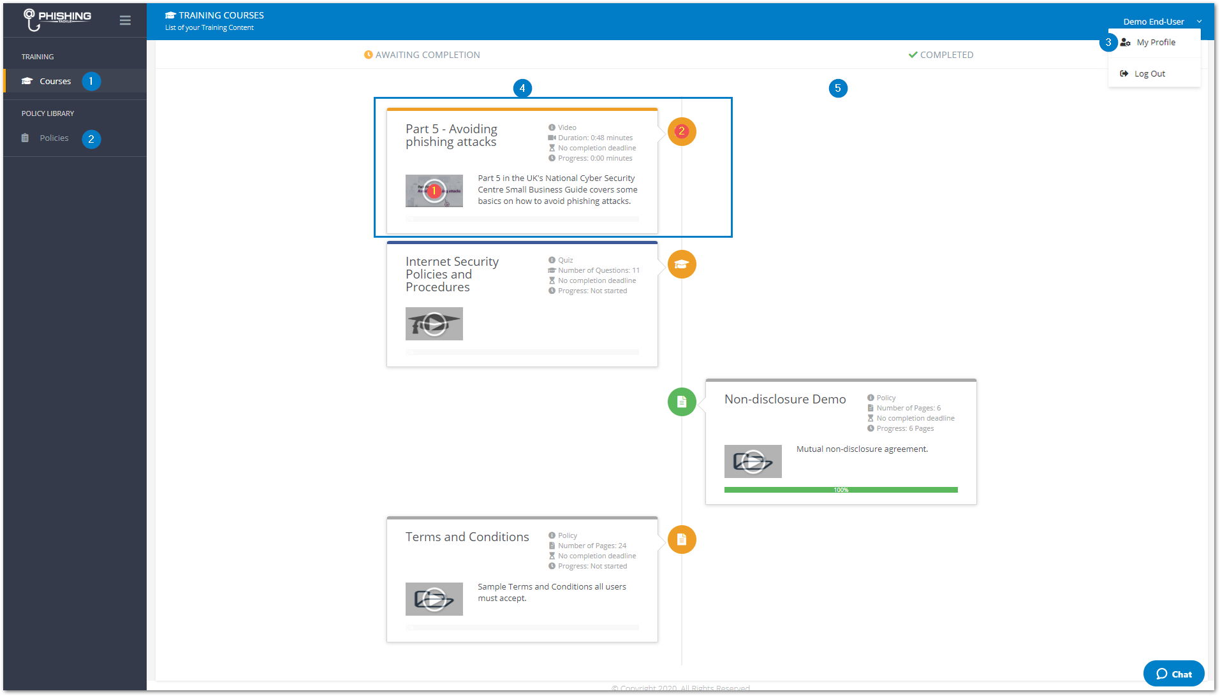Click the Part 5 card progress bar
The width and height of the screenshot is (1220, 696).
coord(522,219)
